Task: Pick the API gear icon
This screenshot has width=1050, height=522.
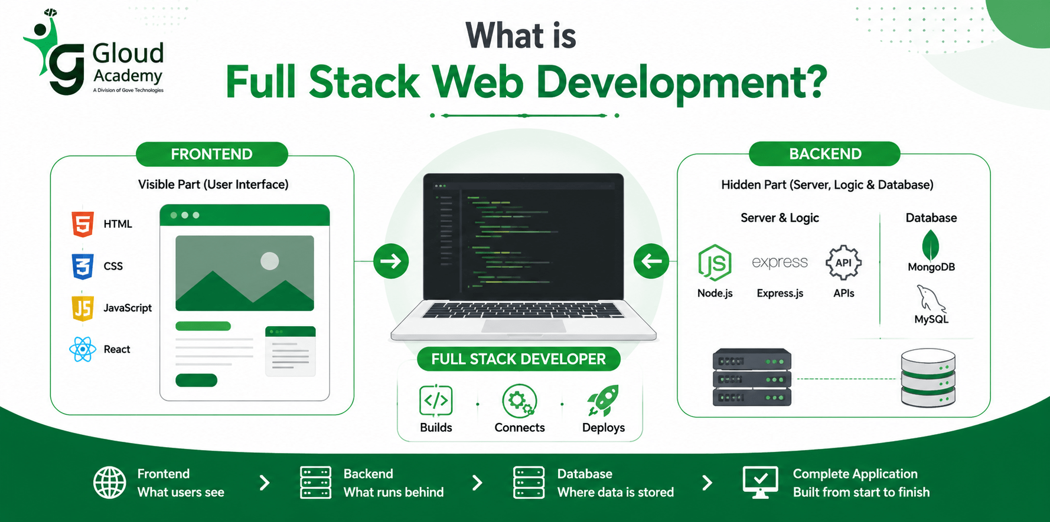Action: tap(843, 262)
